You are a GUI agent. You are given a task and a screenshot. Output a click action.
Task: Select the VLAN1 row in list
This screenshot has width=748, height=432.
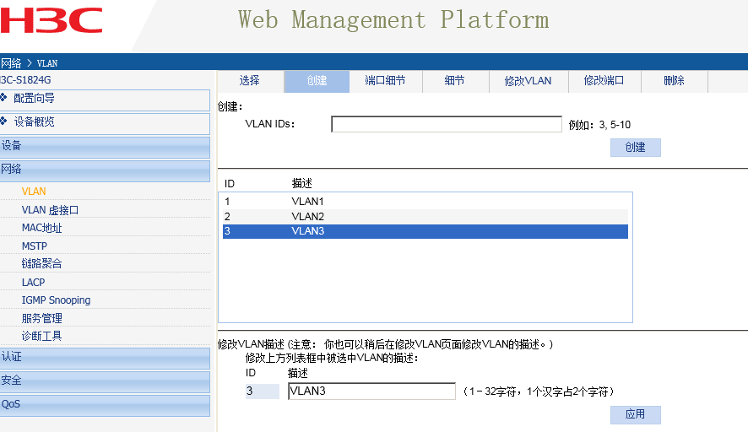tap(425, 201)
